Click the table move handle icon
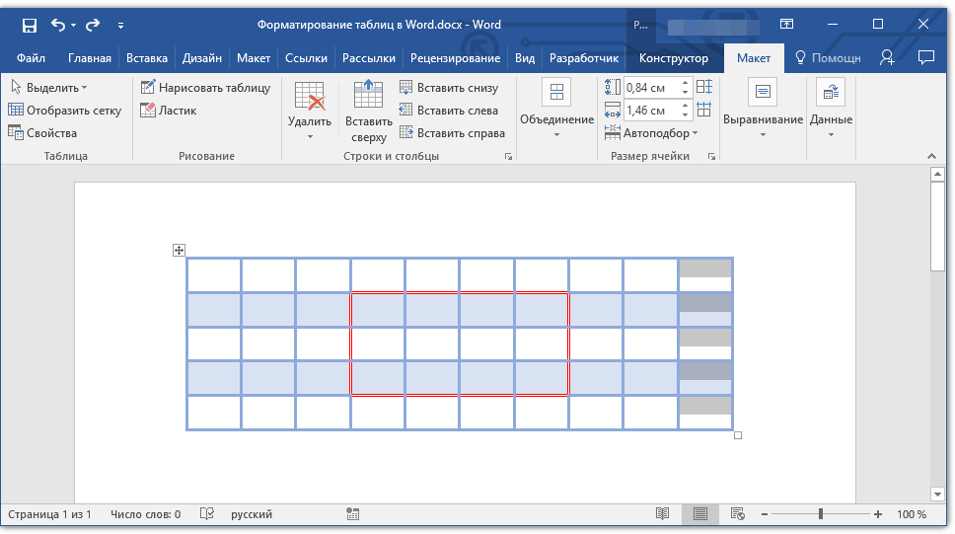The width and height of the screenshot is (955, 534). click(x=179, y=251)
